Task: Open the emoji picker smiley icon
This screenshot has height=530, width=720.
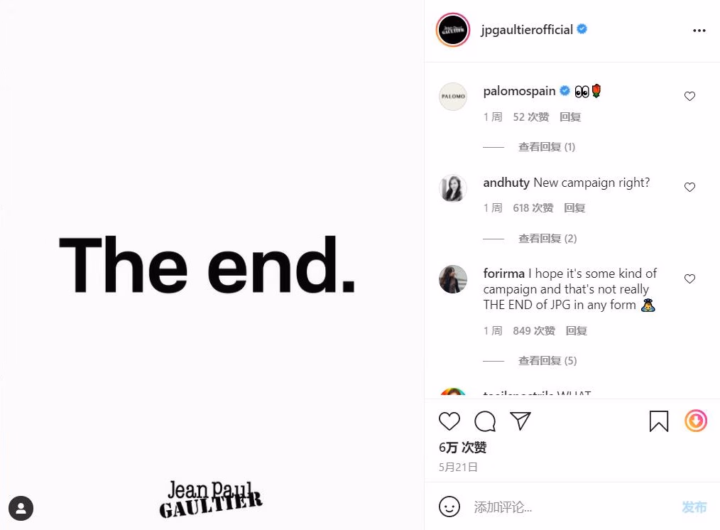Action: tap(449, 507)
